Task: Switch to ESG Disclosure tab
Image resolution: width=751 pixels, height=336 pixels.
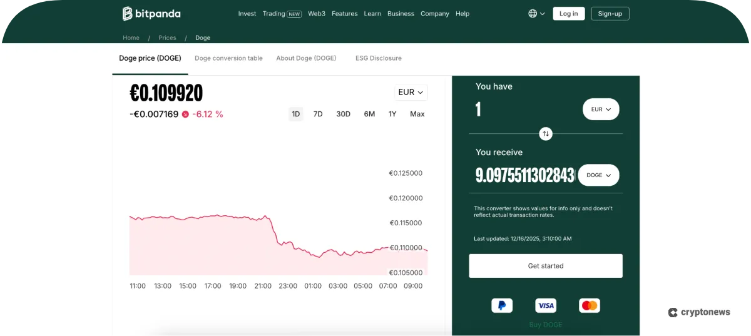Action: tap(379, 58)
